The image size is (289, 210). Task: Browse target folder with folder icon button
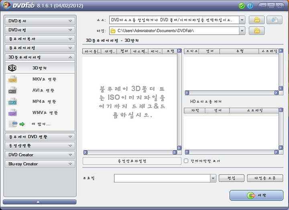257,31
